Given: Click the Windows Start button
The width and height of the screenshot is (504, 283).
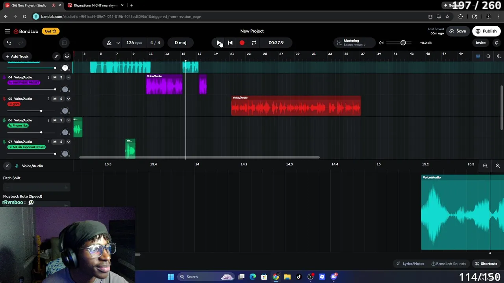Looking at the screenshot, I should click(170, 277).
